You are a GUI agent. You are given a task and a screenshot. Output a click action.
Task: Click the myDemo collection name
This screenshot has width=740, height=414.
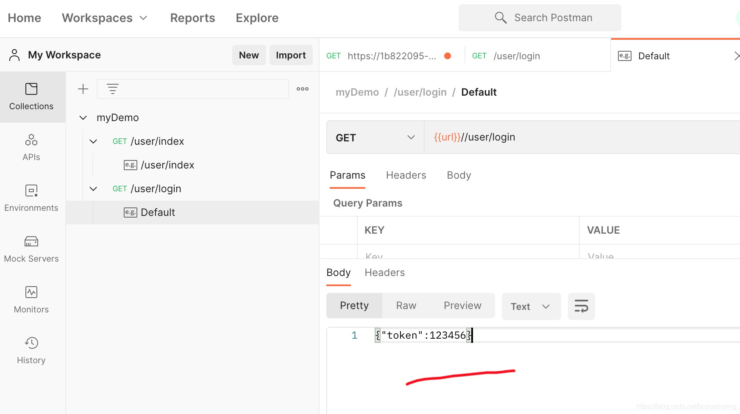pyautogui.click(x=118, y=118)
